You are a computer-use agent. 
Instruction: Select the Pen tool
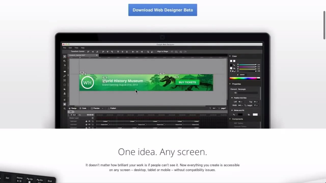coord(64,76)
